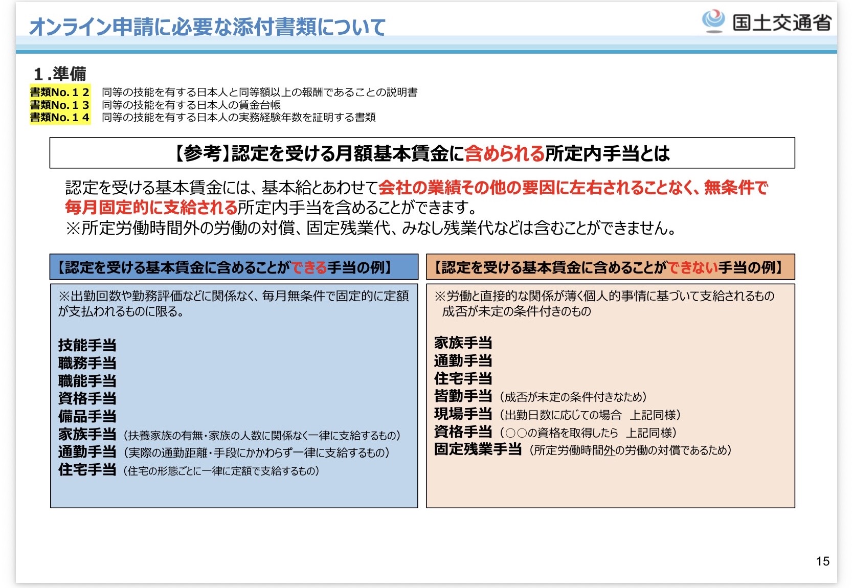Select the slide title オンライン申請に必要な添付書類について
Viewport: 853px width, 588px height.
207,27
